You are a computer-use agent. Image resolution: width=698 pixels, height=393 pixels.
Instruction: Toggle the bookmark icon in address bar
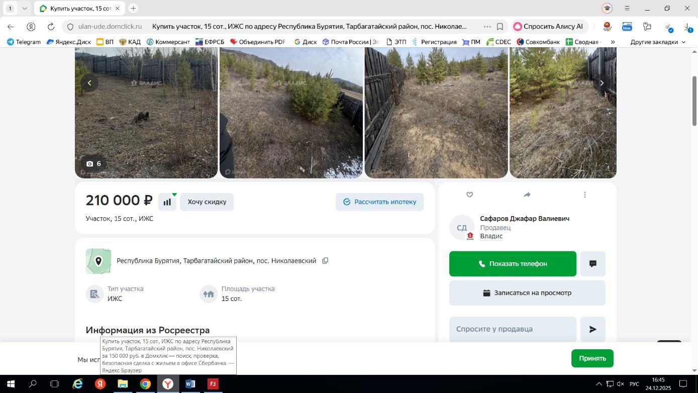(x=500, y=27)
